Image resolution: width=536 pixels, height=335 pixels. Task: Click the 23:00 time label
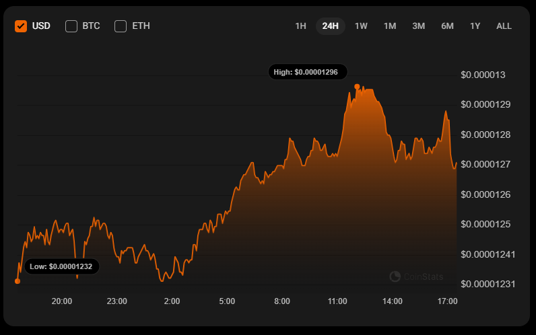point(117,301)
